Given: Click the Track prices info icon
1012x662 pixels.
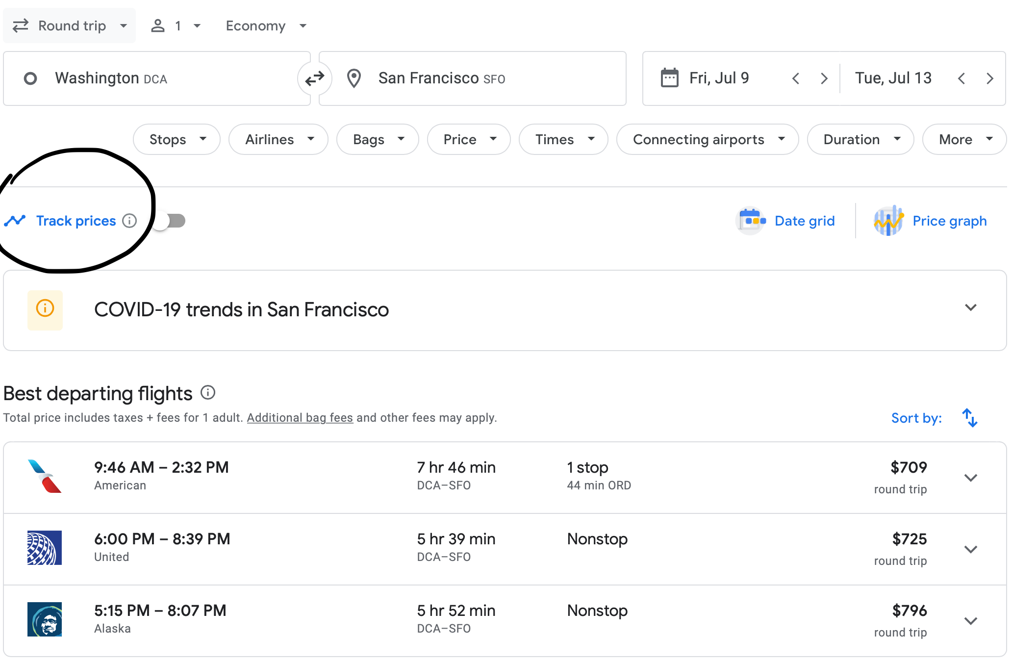Looking at the screenshot, I should click(x=129, y=221).
